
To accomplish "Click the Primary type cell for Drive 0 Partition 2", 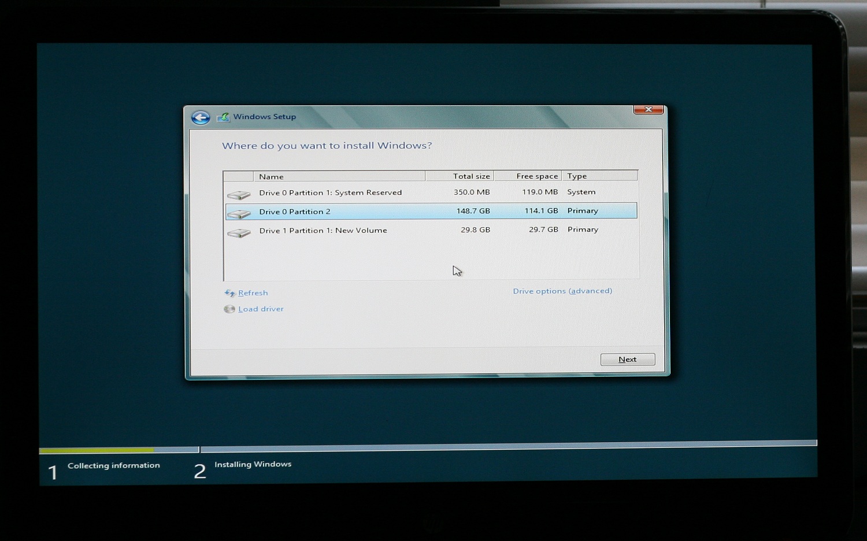I will click(x=583, y=211).
